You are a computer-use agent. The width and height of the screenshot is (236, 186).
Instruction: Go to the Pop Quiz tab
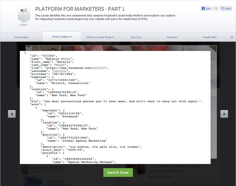tap(136, 37)
